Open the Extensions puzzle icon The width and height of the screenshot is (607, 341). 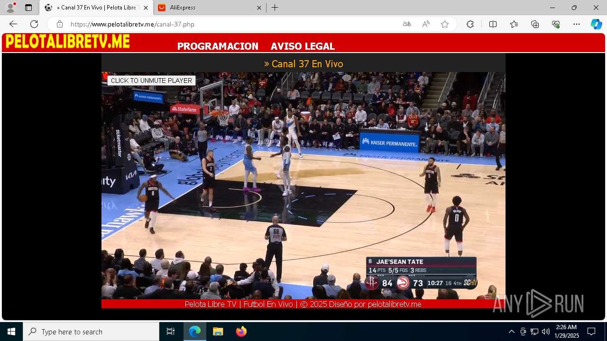[470, 24]
